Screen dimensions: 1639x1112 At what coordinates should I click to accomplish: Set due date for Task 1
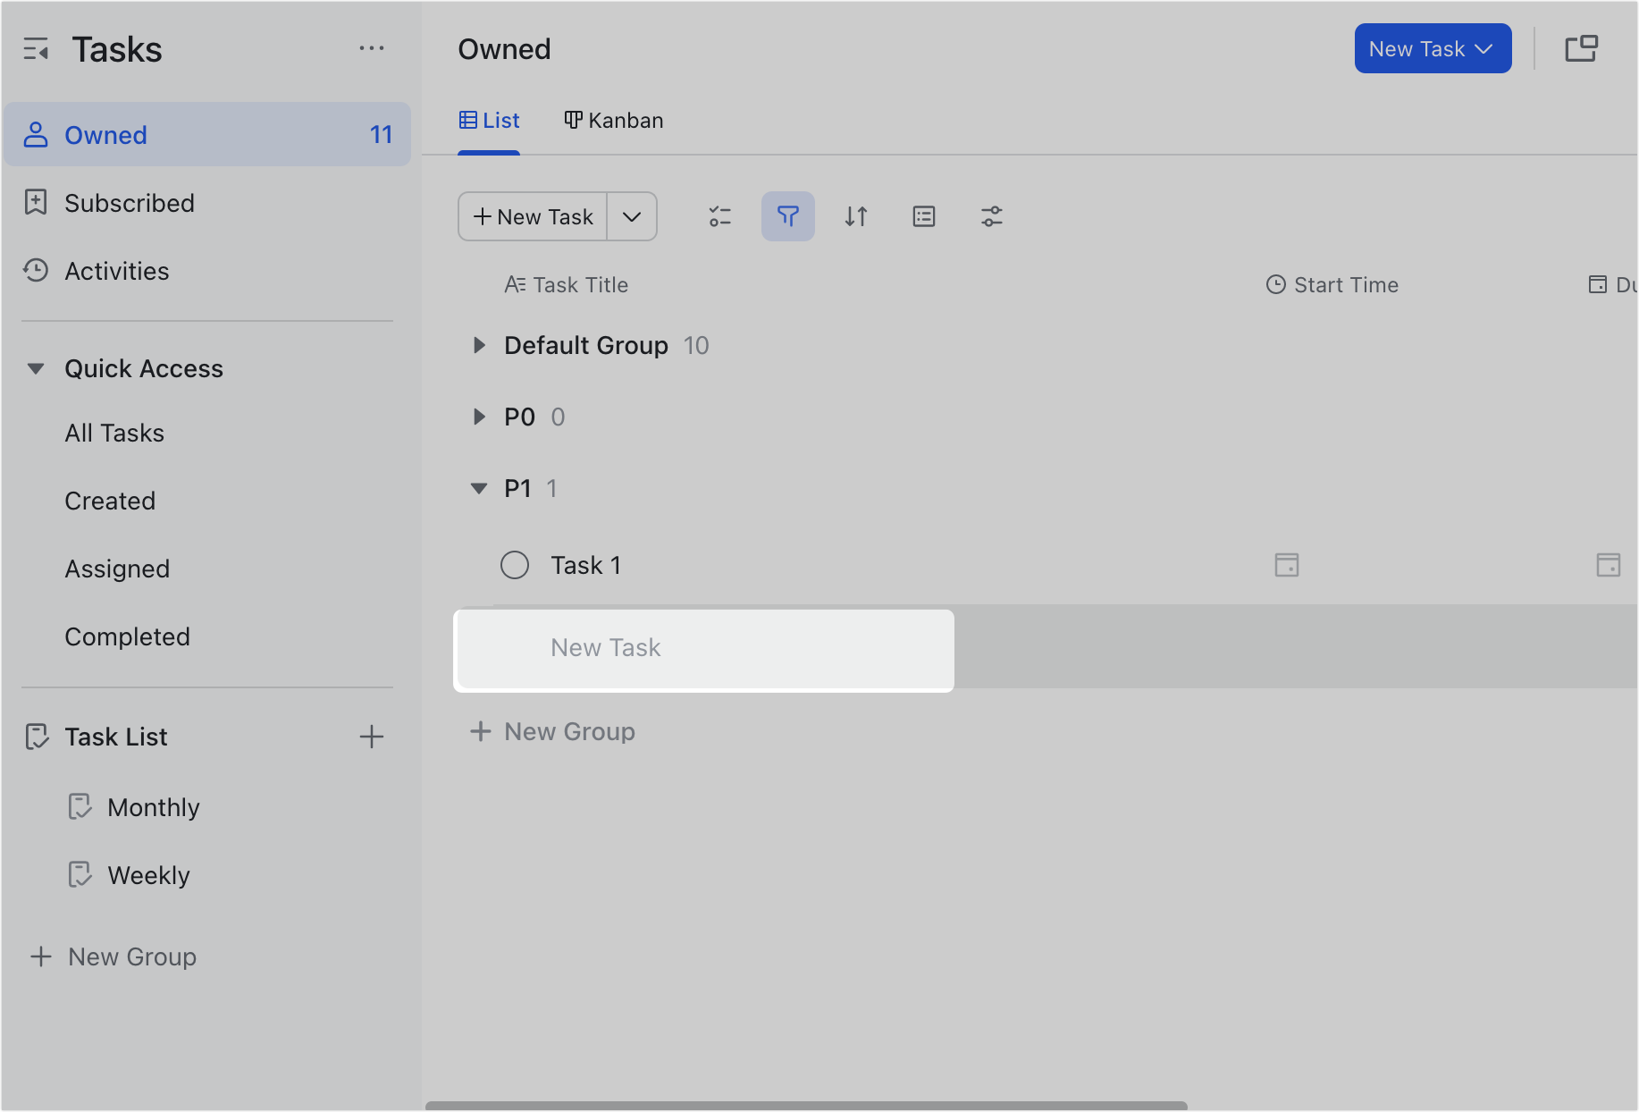click(x=1610, y=564)
